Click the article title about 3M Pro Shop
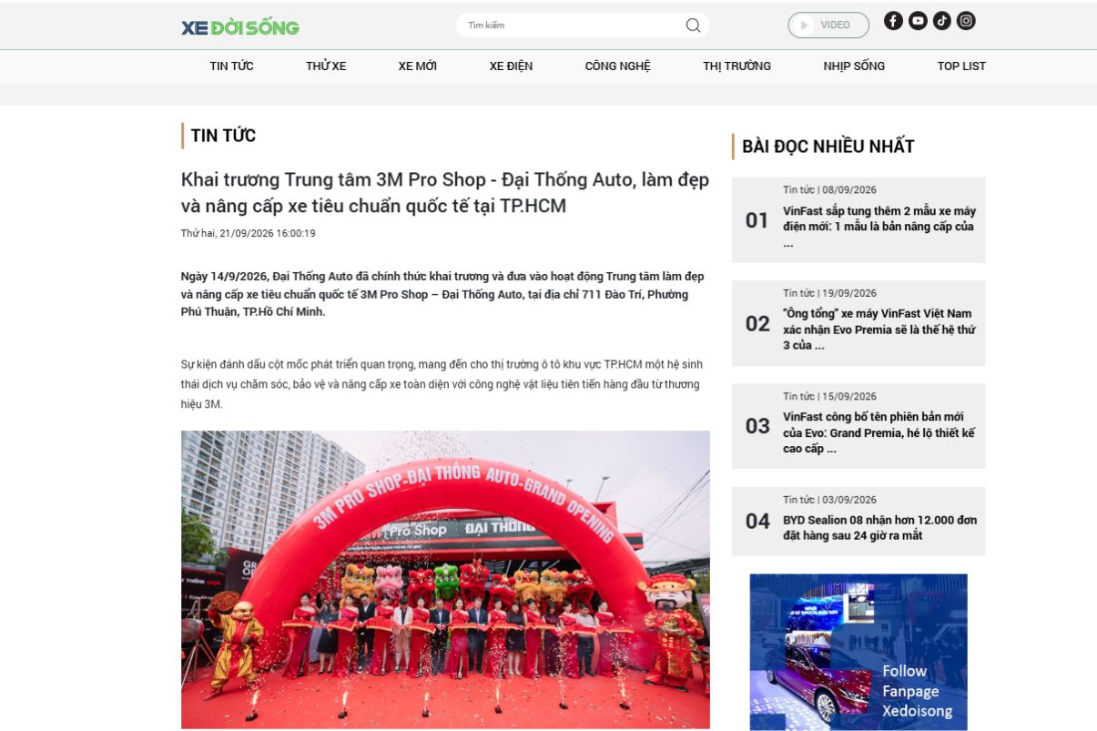 [x=445, y=193]
